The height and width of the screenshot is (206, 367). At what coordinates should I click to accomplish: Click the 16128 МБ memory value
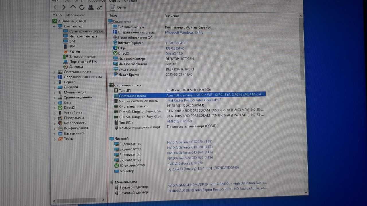click(x=185, y=106)
